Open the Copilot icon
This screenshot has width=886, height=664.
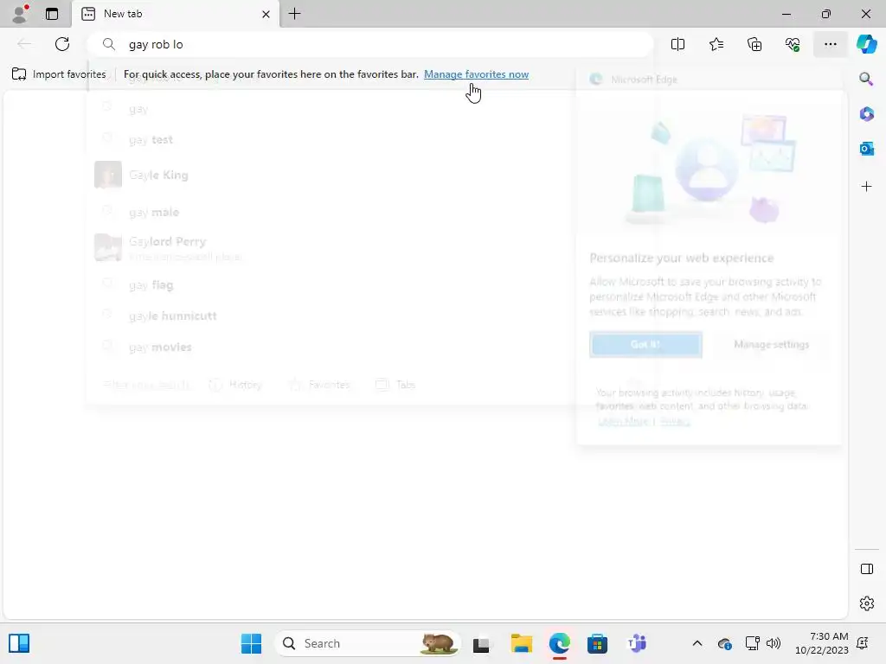(866, 44)
